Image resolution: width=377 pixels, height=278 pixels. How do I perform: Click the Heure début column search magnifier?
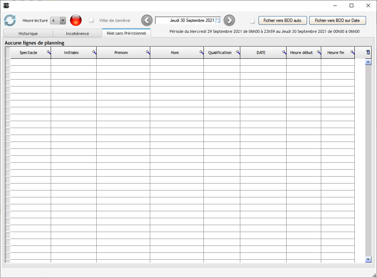click(319, 53)
